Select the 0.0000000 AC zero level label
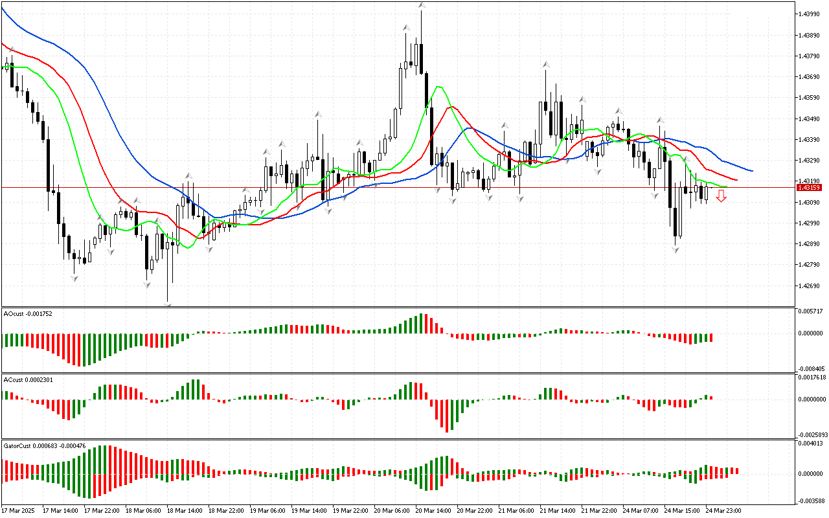The height and width of the screenshot is (518, 829). [812, 400]
